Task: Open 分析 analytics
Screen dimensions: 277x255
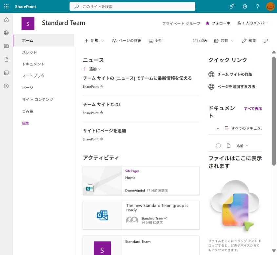Action: (x=156, y=41)
